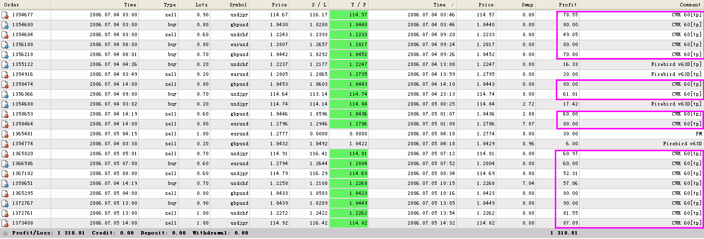Sort by the S / L column header
The image size is (704, 239).
point(309,4)
